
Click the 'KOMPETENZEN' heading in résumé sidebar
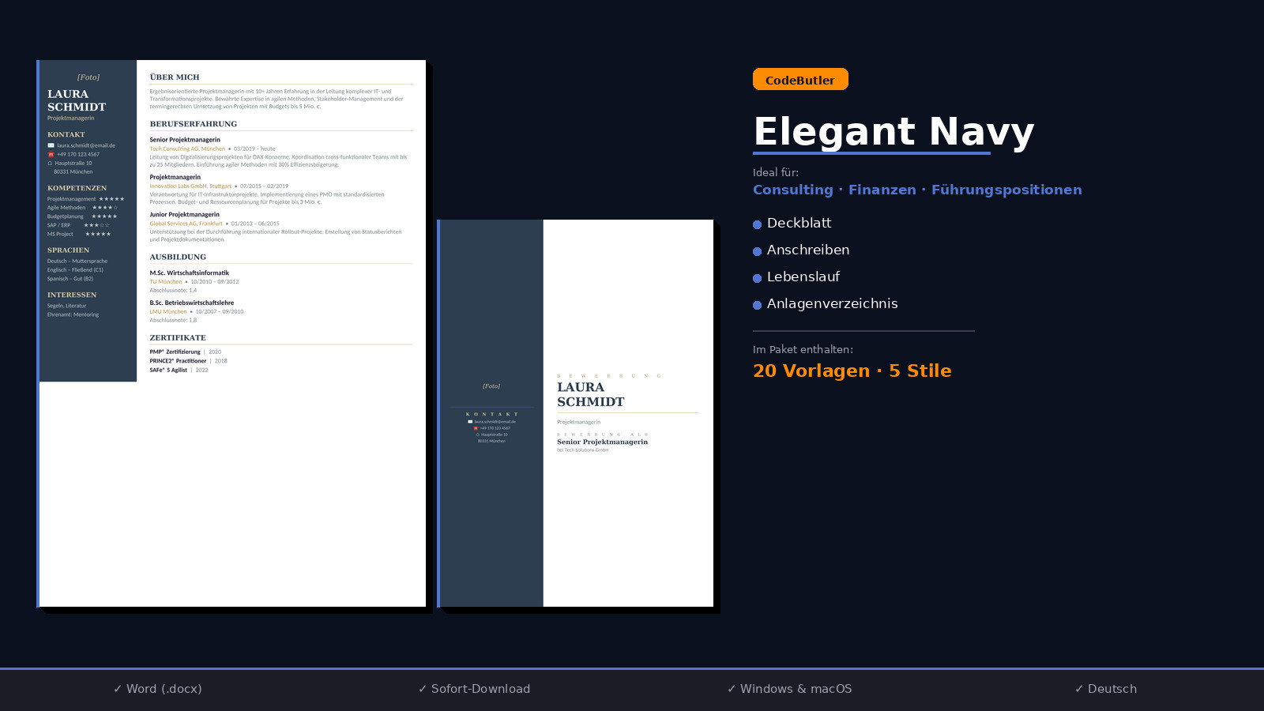(x=77, y=188)
